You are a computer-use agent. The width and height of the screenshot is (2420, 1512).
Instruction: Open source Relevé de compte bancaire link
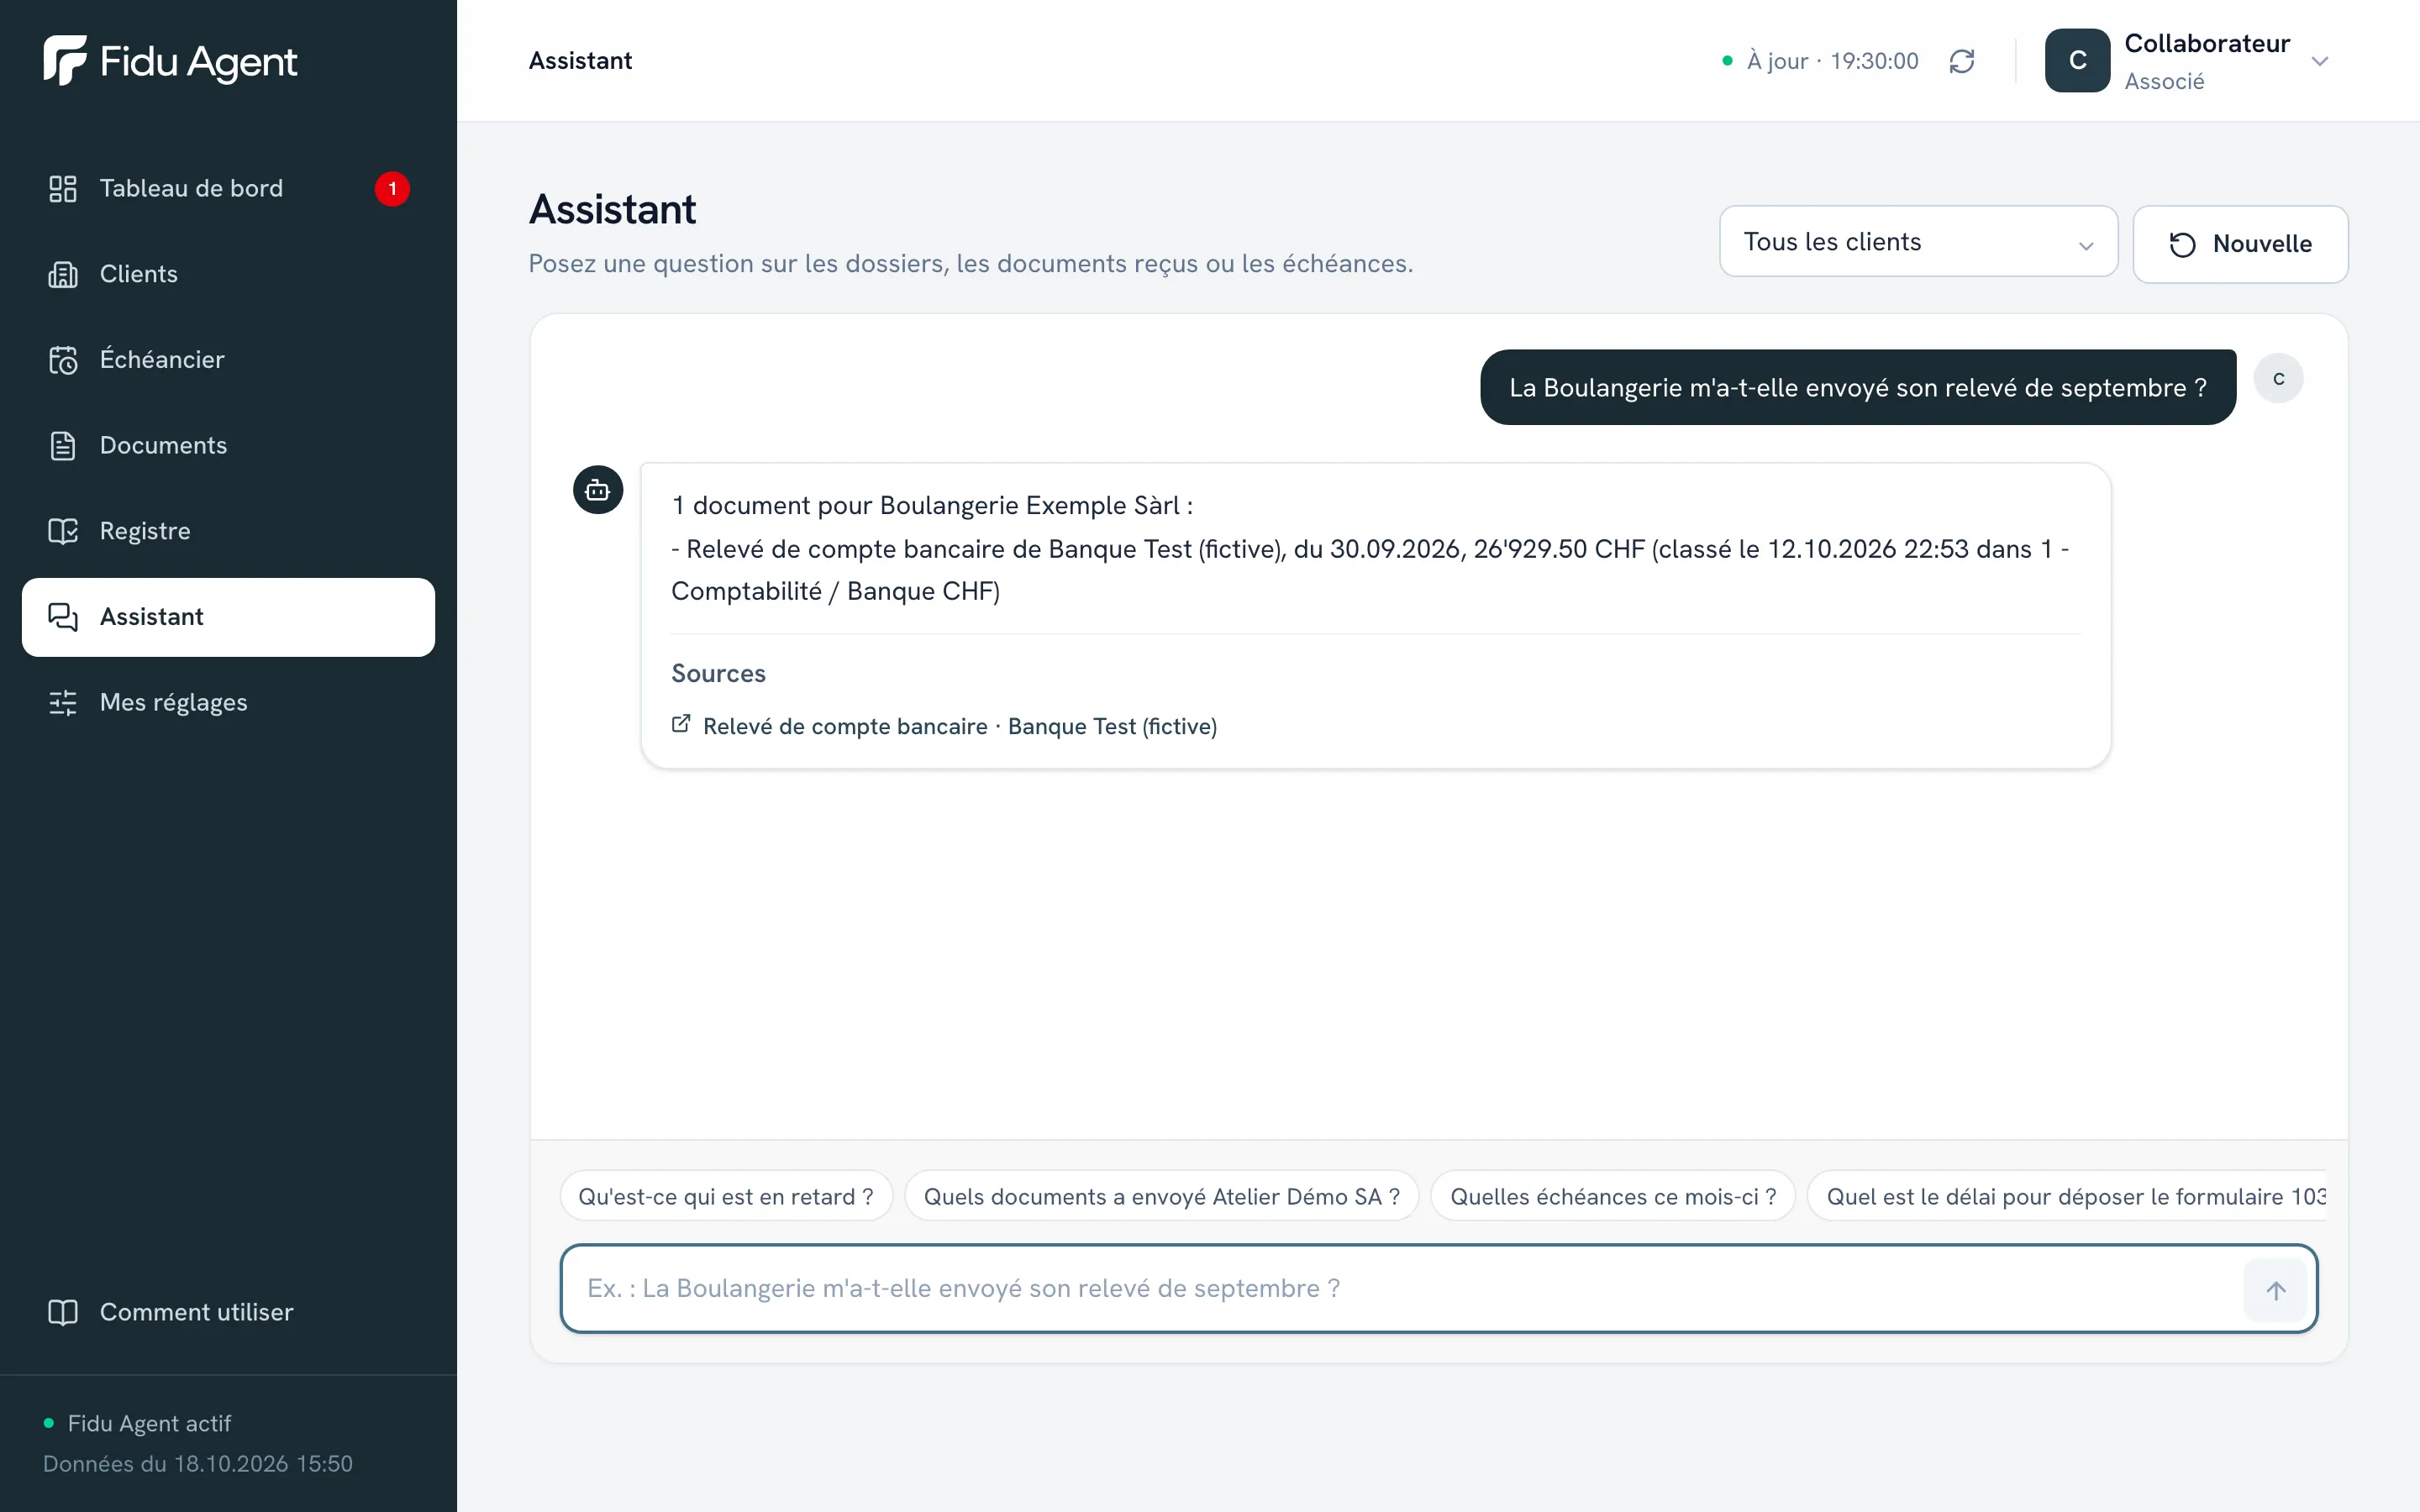click(x=960, y=727)
